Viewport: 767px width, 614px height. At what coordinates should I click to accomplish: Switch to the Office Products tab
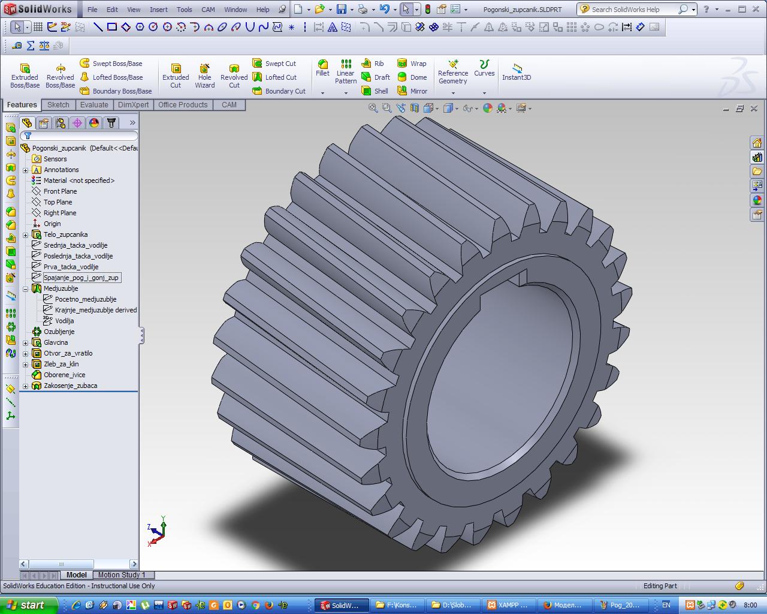[x=183, y=105]
